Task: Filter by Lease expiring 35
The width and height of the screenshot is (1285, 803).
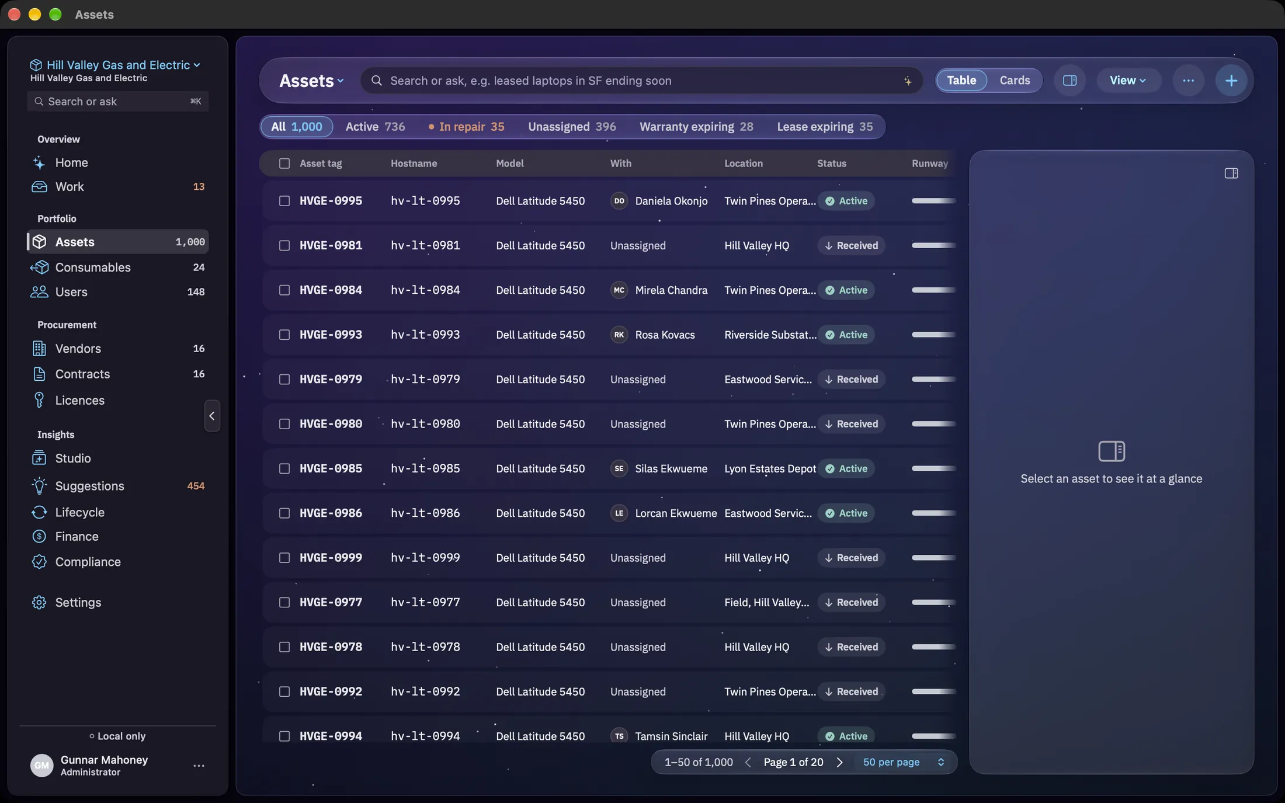Action: point(825,127)
